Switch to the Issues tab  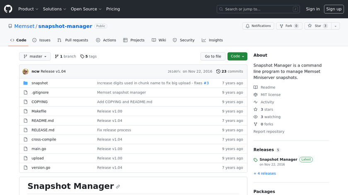click(x=41, y=40)
